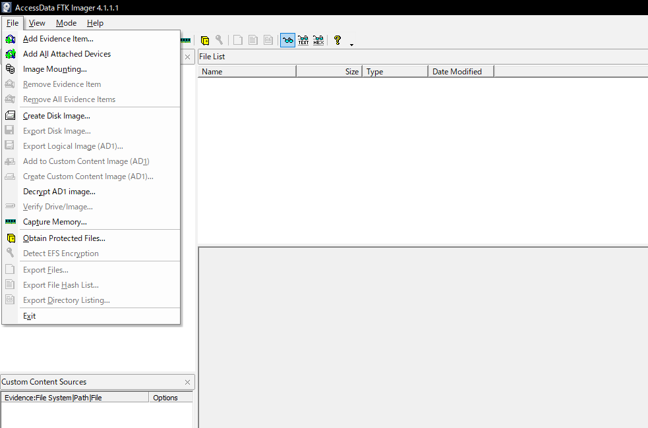Open help via question mark icon

point(338,40)
